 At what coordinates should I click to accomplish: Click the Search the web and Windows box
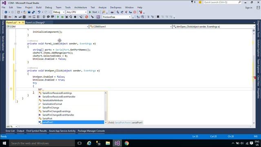coord(42,143)
